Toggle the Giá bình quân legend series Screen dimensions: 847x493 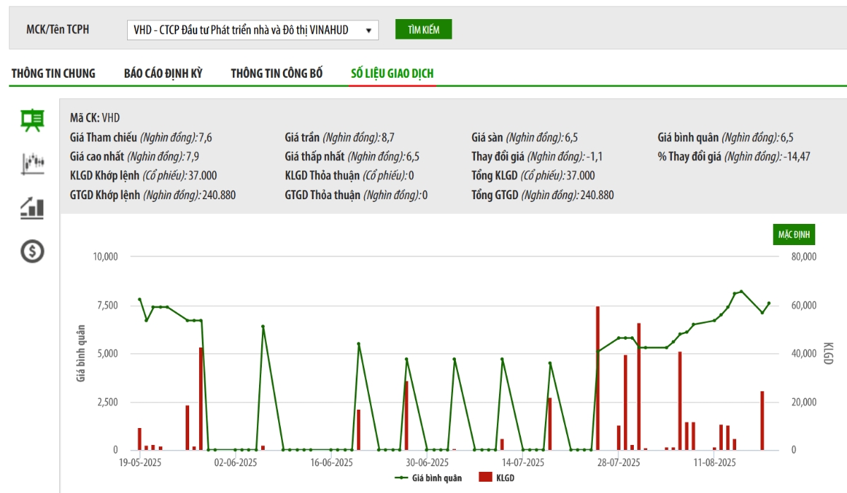(428, 478)
